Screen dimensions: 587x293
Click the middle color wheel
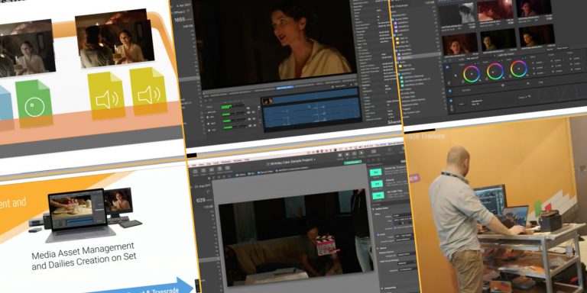[495, 71]
